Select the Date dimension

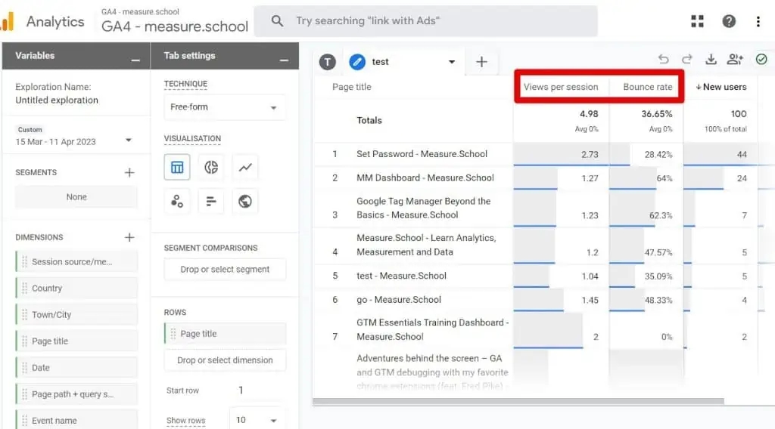[x=76, y=368]
